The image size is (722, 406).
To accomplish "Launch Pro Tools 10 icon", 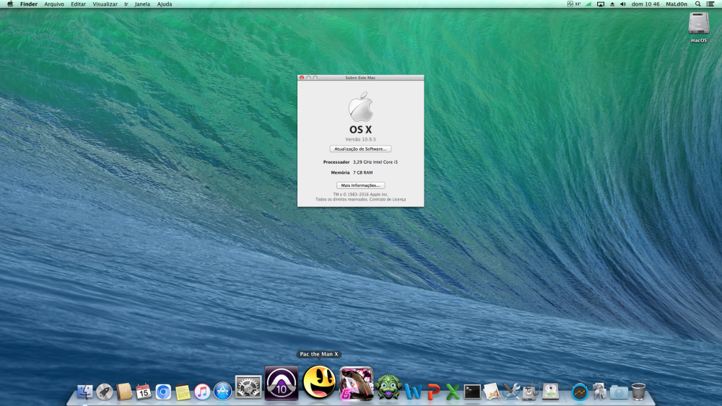I will [x=282, y=383].
